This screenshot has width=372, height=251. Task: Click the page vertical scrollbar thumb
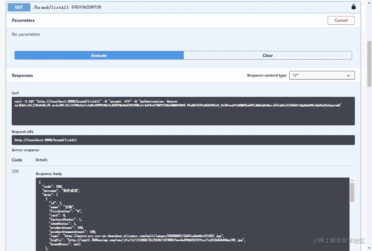pyautogui.click(x=369, y=64)
